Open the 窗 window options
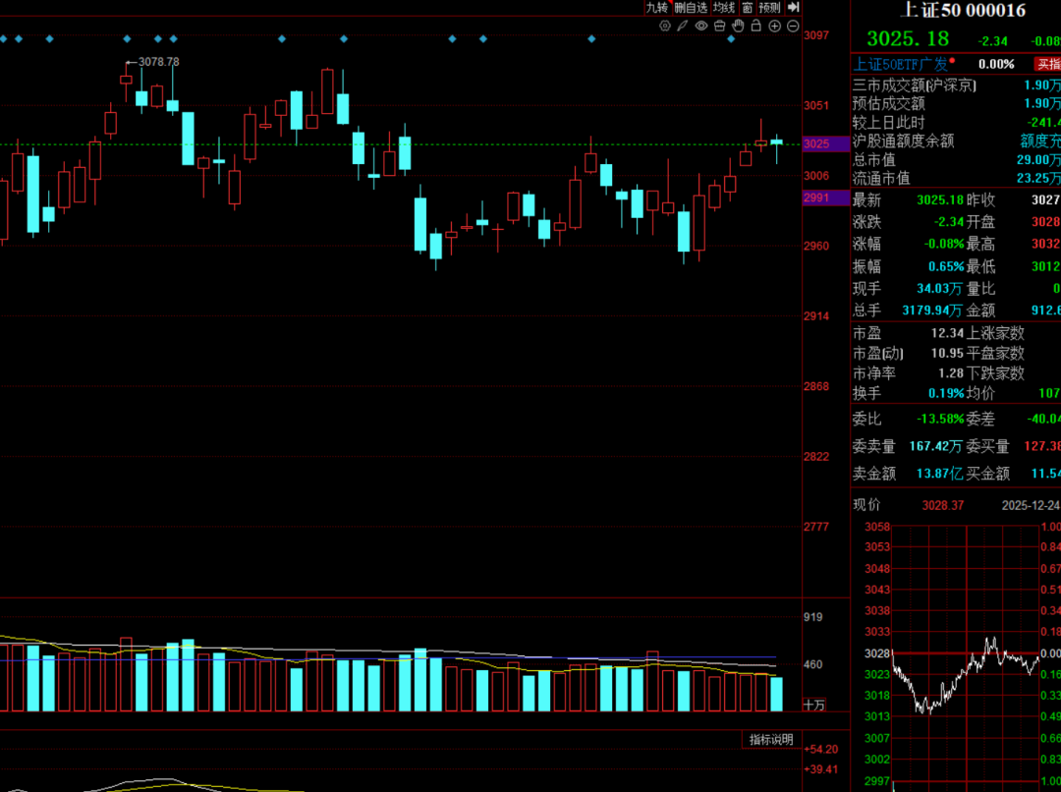Image resolution: width=1061 pixels, height=792 pixels. point(748,7)
